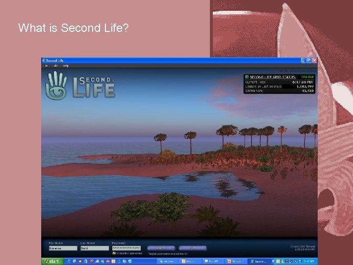Image resolution: width=353 pixels, height=265 pixels.
Task: Open the Second Life Grid Status link
Action: point(273,77)
